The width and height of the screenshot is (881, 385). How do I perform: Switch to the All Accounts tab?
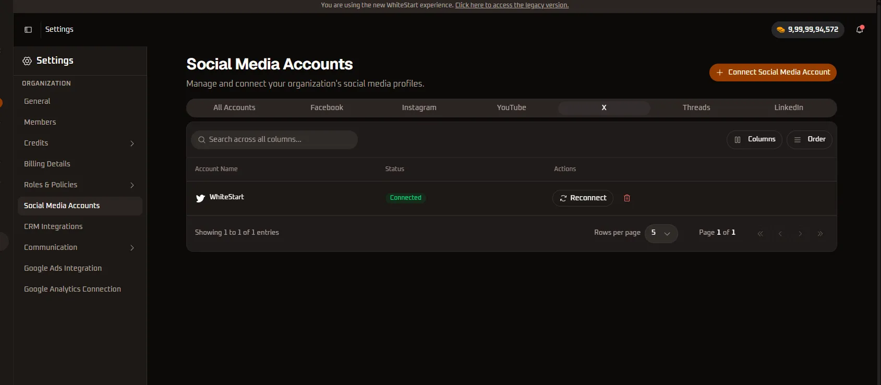coord(234,107)
